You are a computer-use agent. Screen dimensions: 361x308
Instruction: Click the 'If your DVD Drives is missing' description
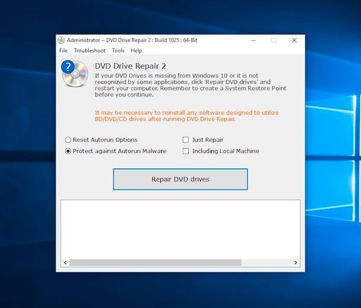191,85
